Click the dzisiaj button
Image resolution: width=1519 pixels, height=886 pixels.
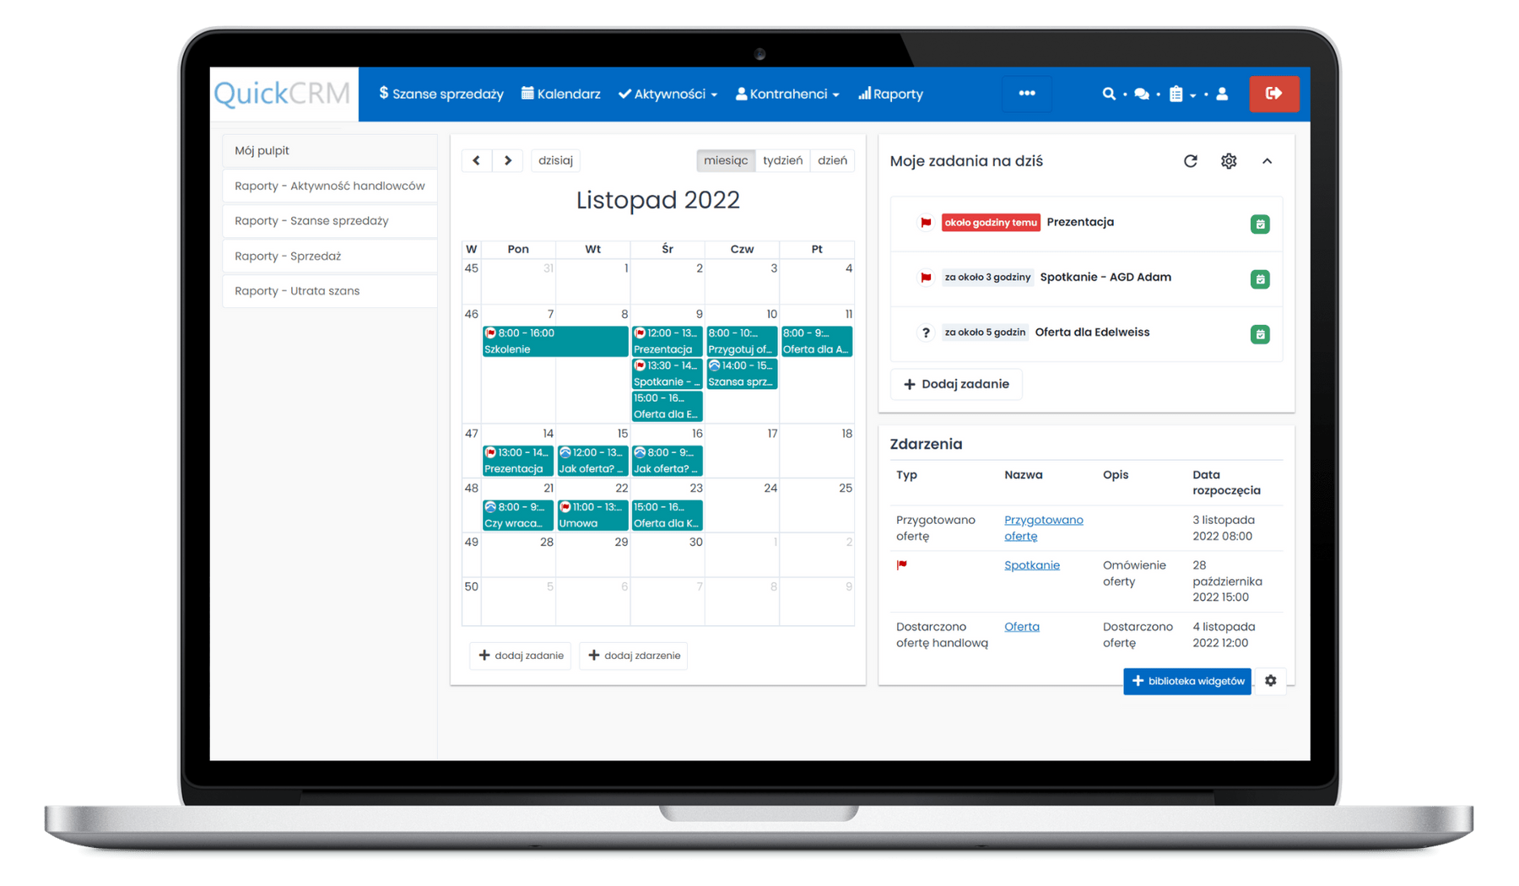click(x=555, y=160)
